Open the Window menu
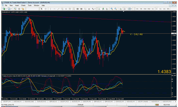The image size is (178, 107). pos(36,5)
